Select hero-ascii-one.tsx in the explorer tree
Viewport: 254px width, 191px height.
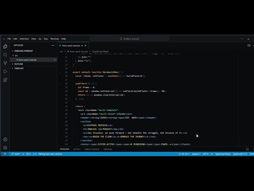[33, 60]
